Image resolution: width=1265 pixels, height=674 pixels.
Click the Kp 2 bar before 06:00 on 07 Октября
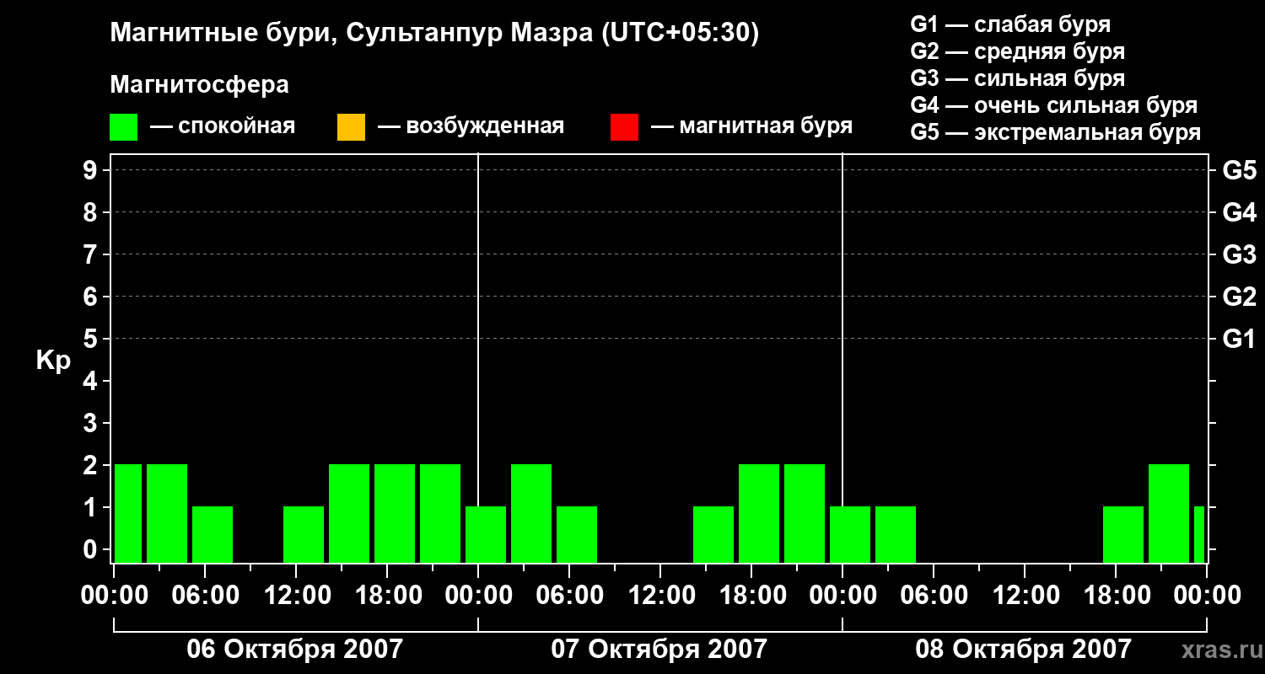click(x=531, y=513)
